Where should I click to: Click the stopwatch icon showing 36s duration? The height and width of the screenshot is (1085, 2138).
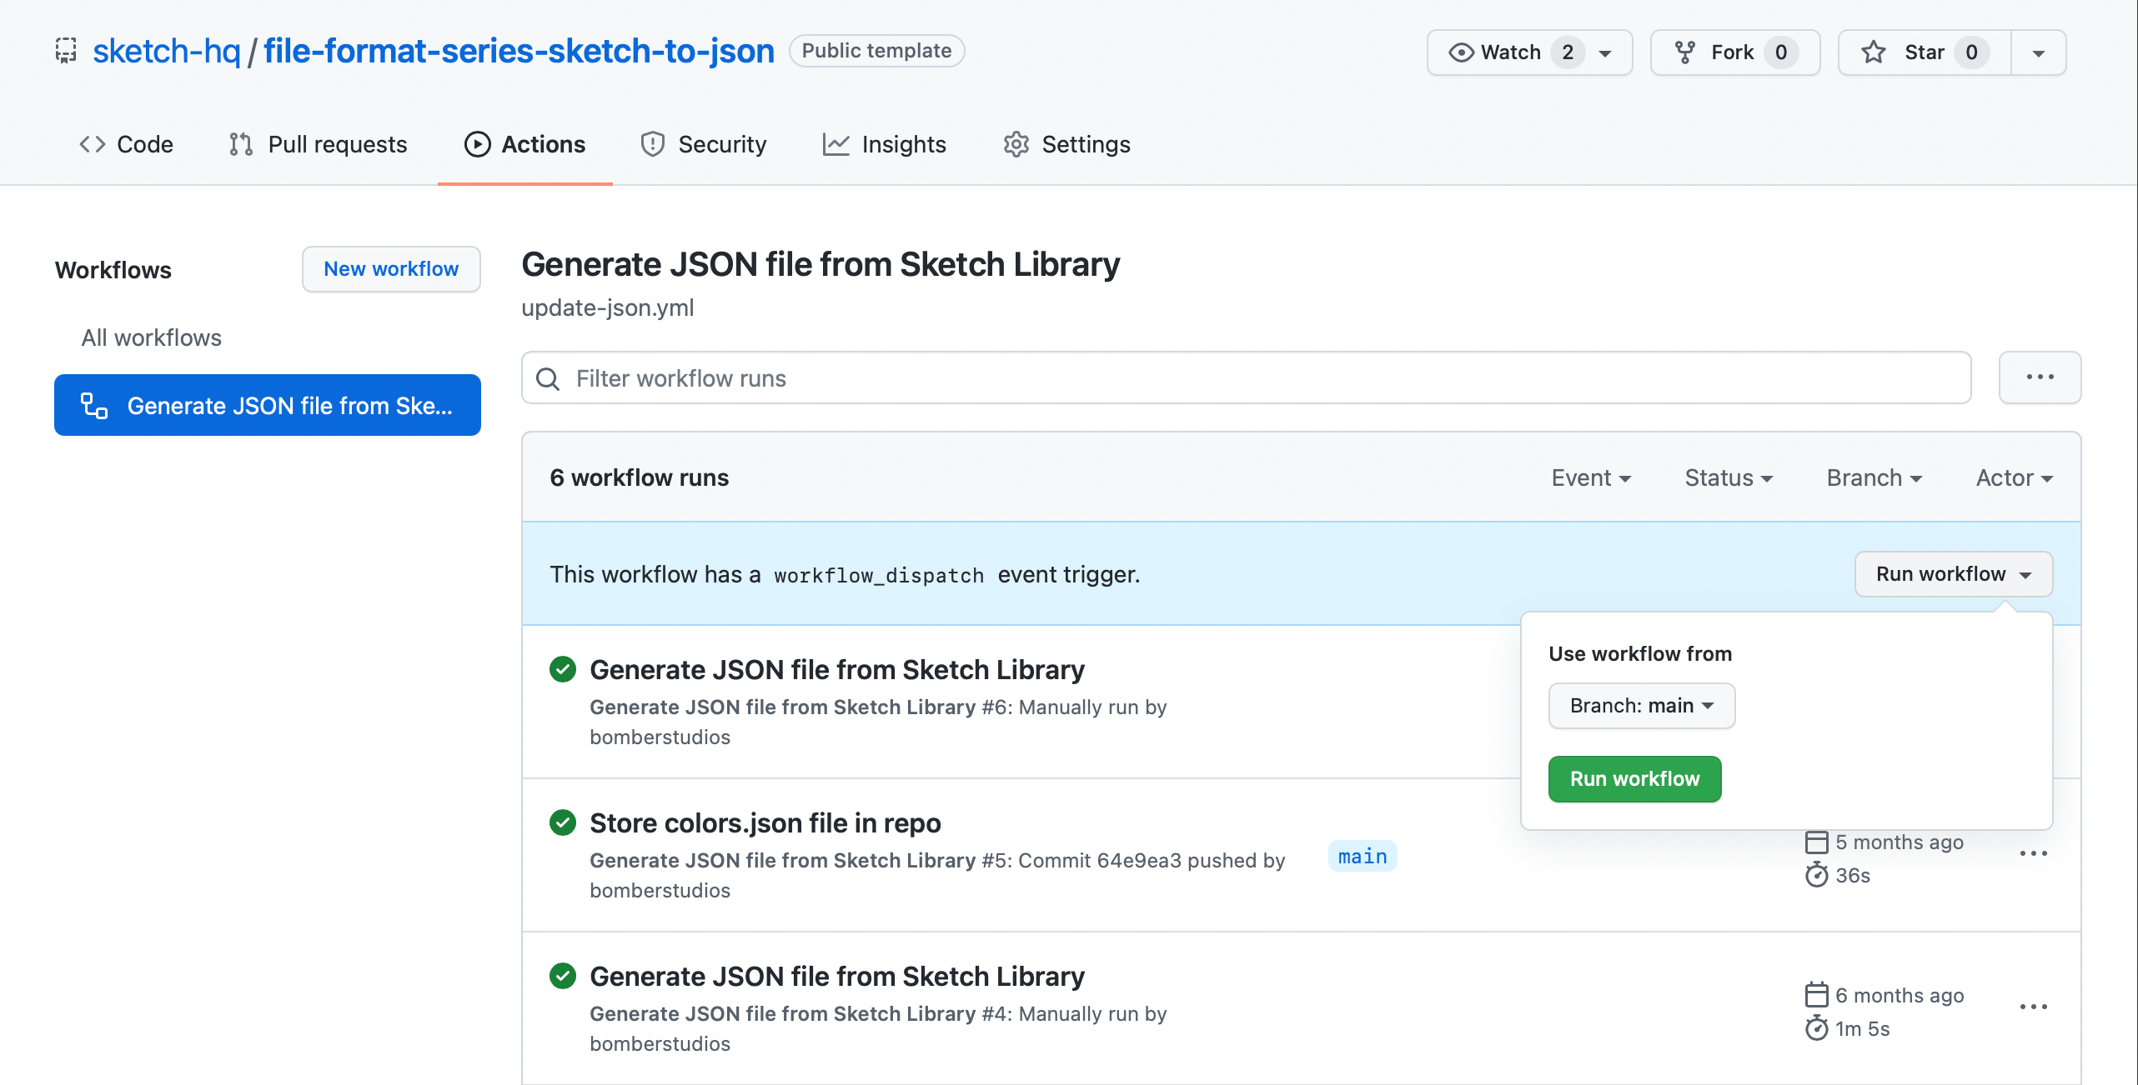point(1817,875)
